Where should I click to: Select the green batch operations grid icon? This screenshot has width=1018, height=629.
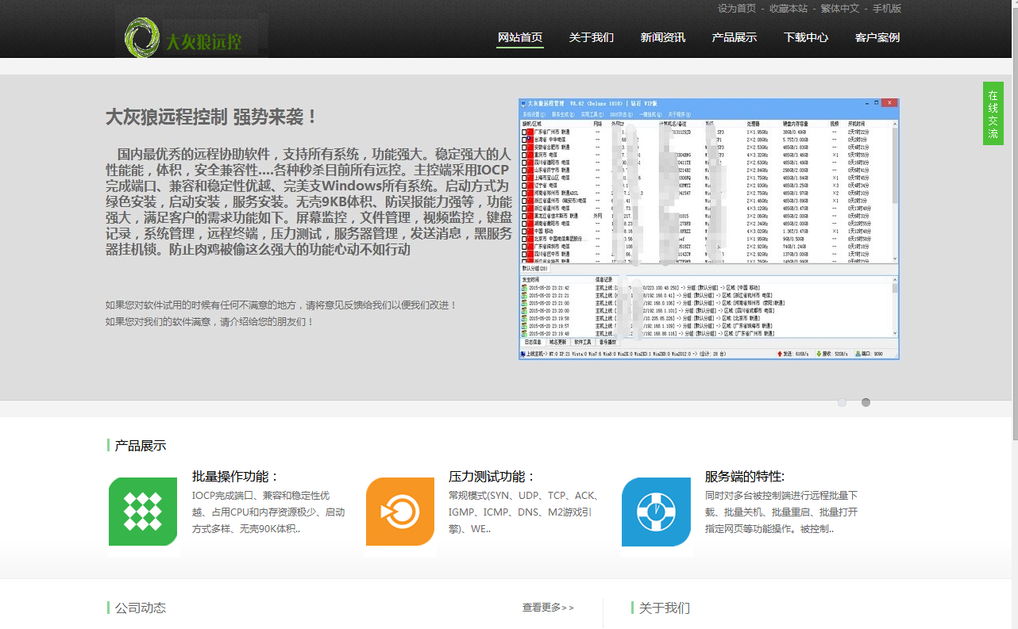(143, 512)
